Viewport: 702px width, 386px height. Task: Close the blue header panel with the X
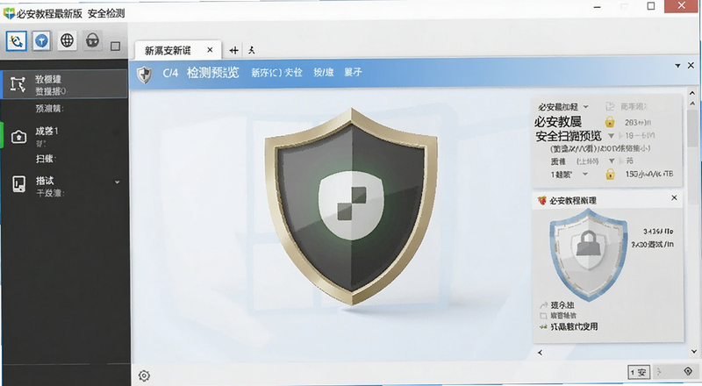click(x=691, y=66)
